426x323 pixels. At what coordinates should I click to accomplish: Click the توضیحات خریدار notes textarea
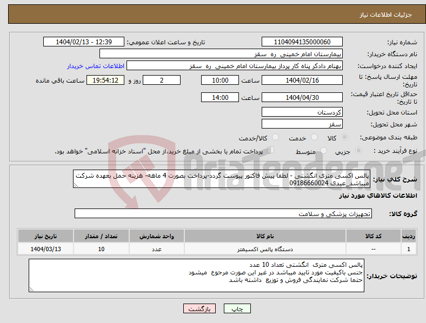coord(196,275)
